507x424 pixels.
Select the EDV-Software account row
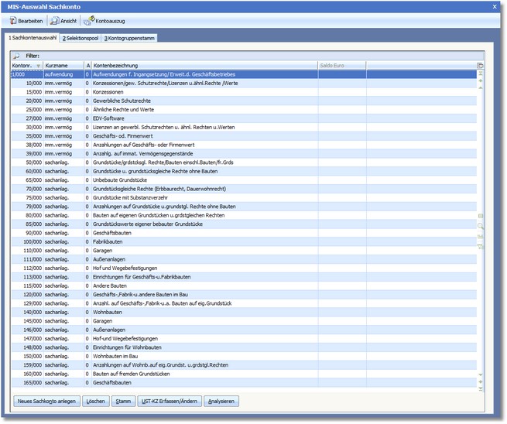pos(155,118)
